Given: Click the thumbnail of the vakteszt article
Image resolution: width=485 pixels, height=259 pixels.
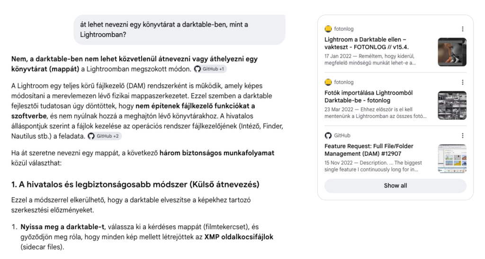Looking at the screenshot, I should click(452, 52).
